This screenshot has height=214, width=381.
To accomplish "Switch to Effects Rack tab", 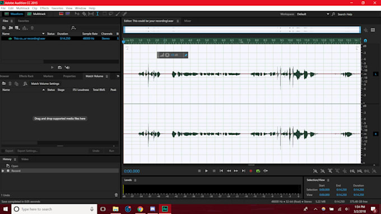I will point(26,76).
